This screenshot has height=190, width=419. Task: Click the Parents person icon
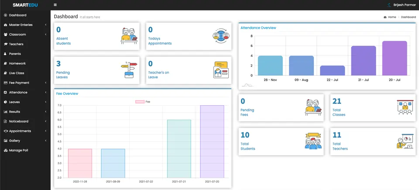pyautogui.click(x=5, y=54)
